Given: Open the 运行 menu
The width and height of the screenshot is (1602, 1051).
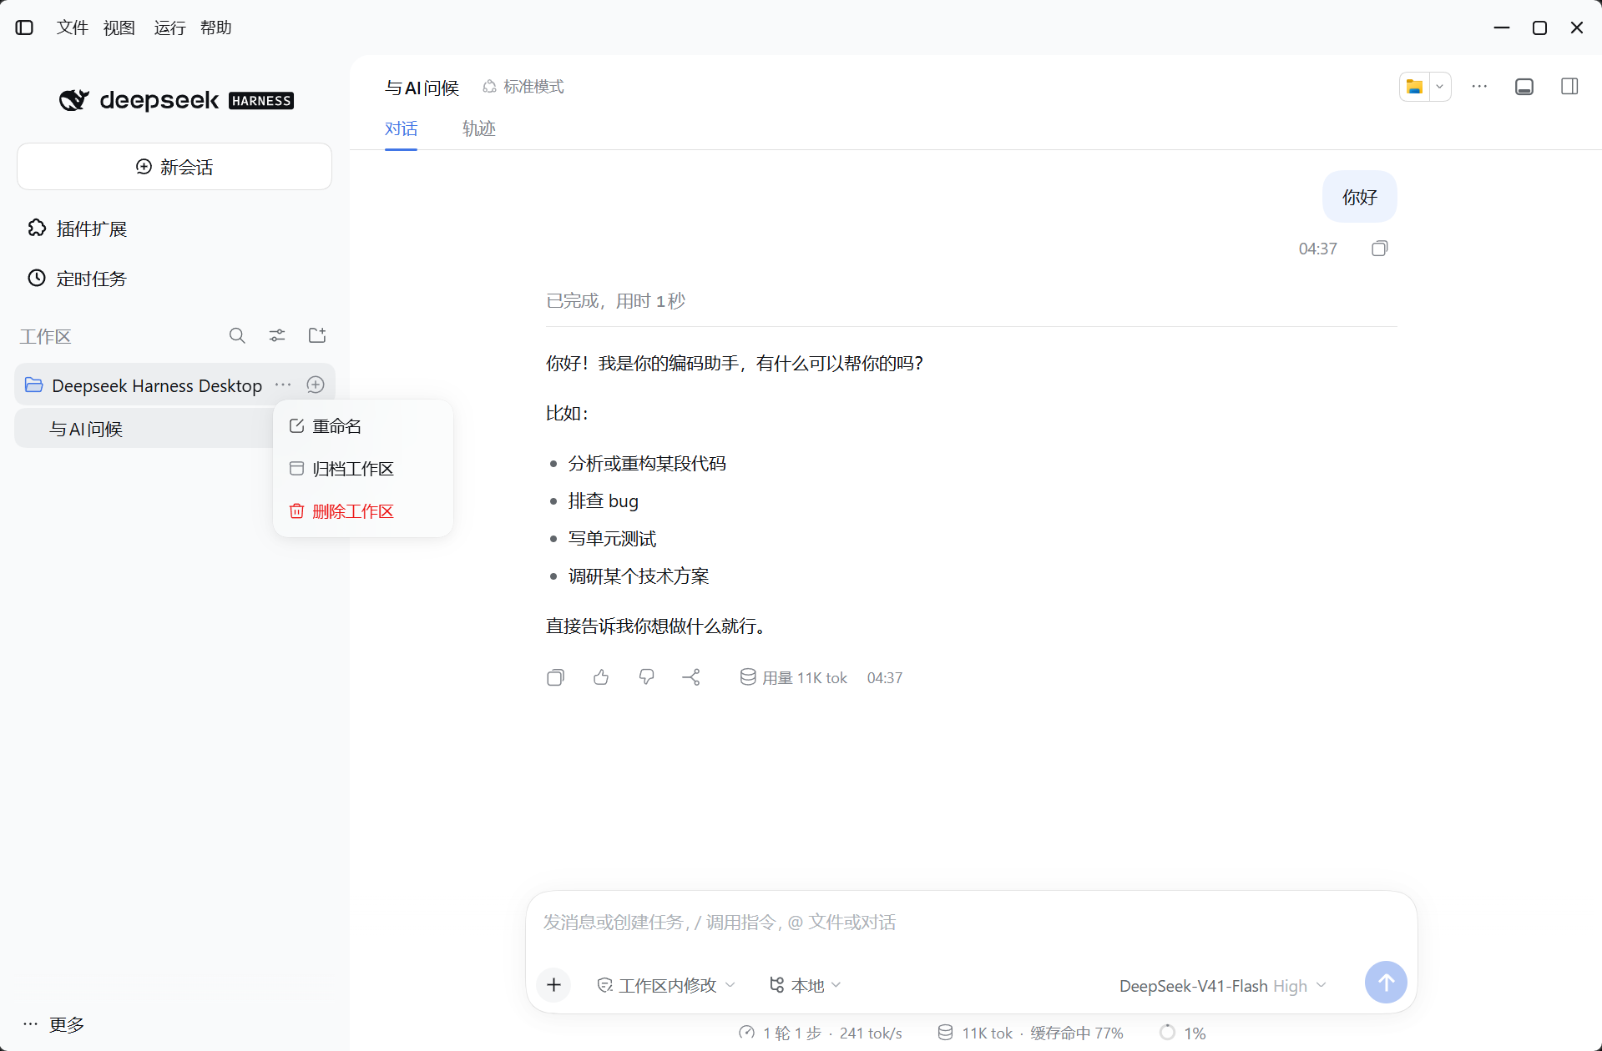Looking at the screenshot, I should pyautogui.click(x=169, y=28).
